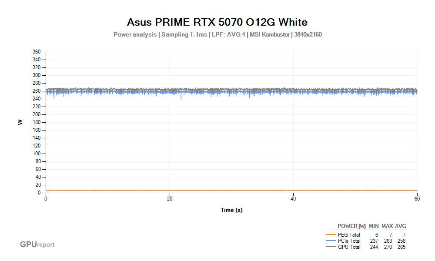This screenshot has width=435, height=261.
Task: Click the 40 tick on the time axis
Action: click(x=293, y=199)
